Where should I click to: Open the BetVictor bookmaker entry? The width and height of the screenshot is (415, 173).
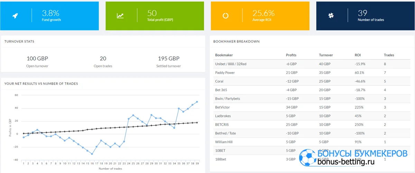222,107
